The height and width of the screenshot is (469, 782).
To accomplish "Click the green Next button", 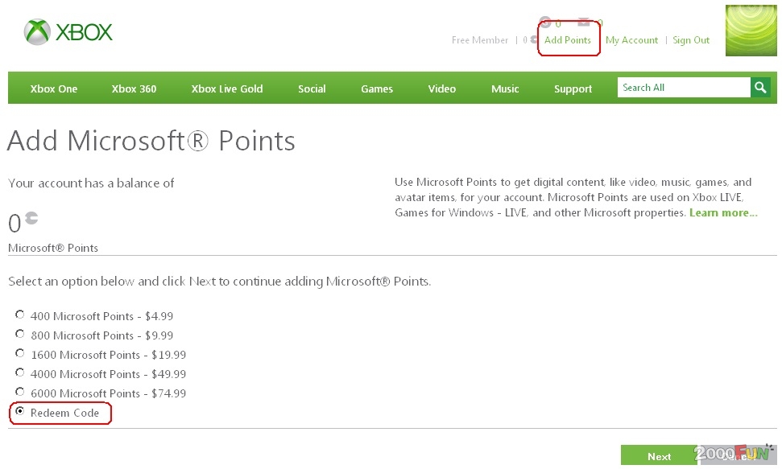I will click(x=659, y=455).
